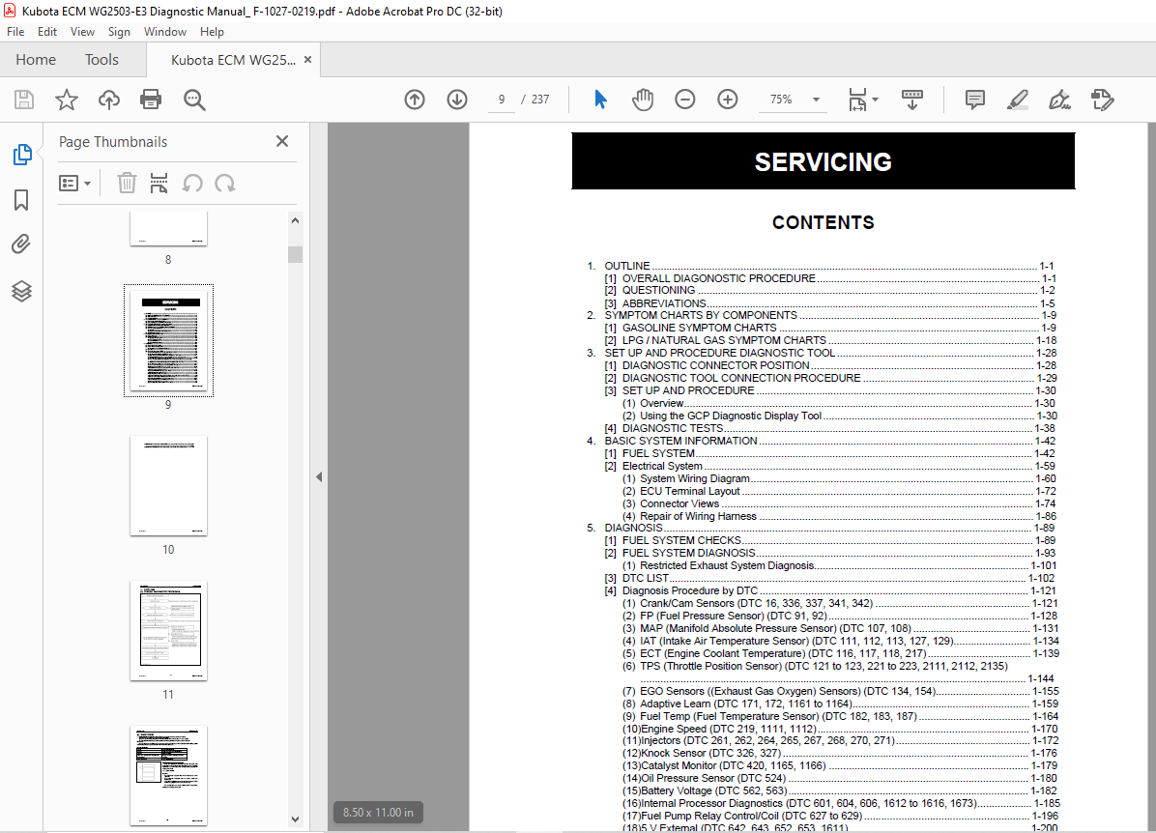The image size is (1156, 833).
Task: Select page 9 thumbnail
Action: click(x=169, y=340)
